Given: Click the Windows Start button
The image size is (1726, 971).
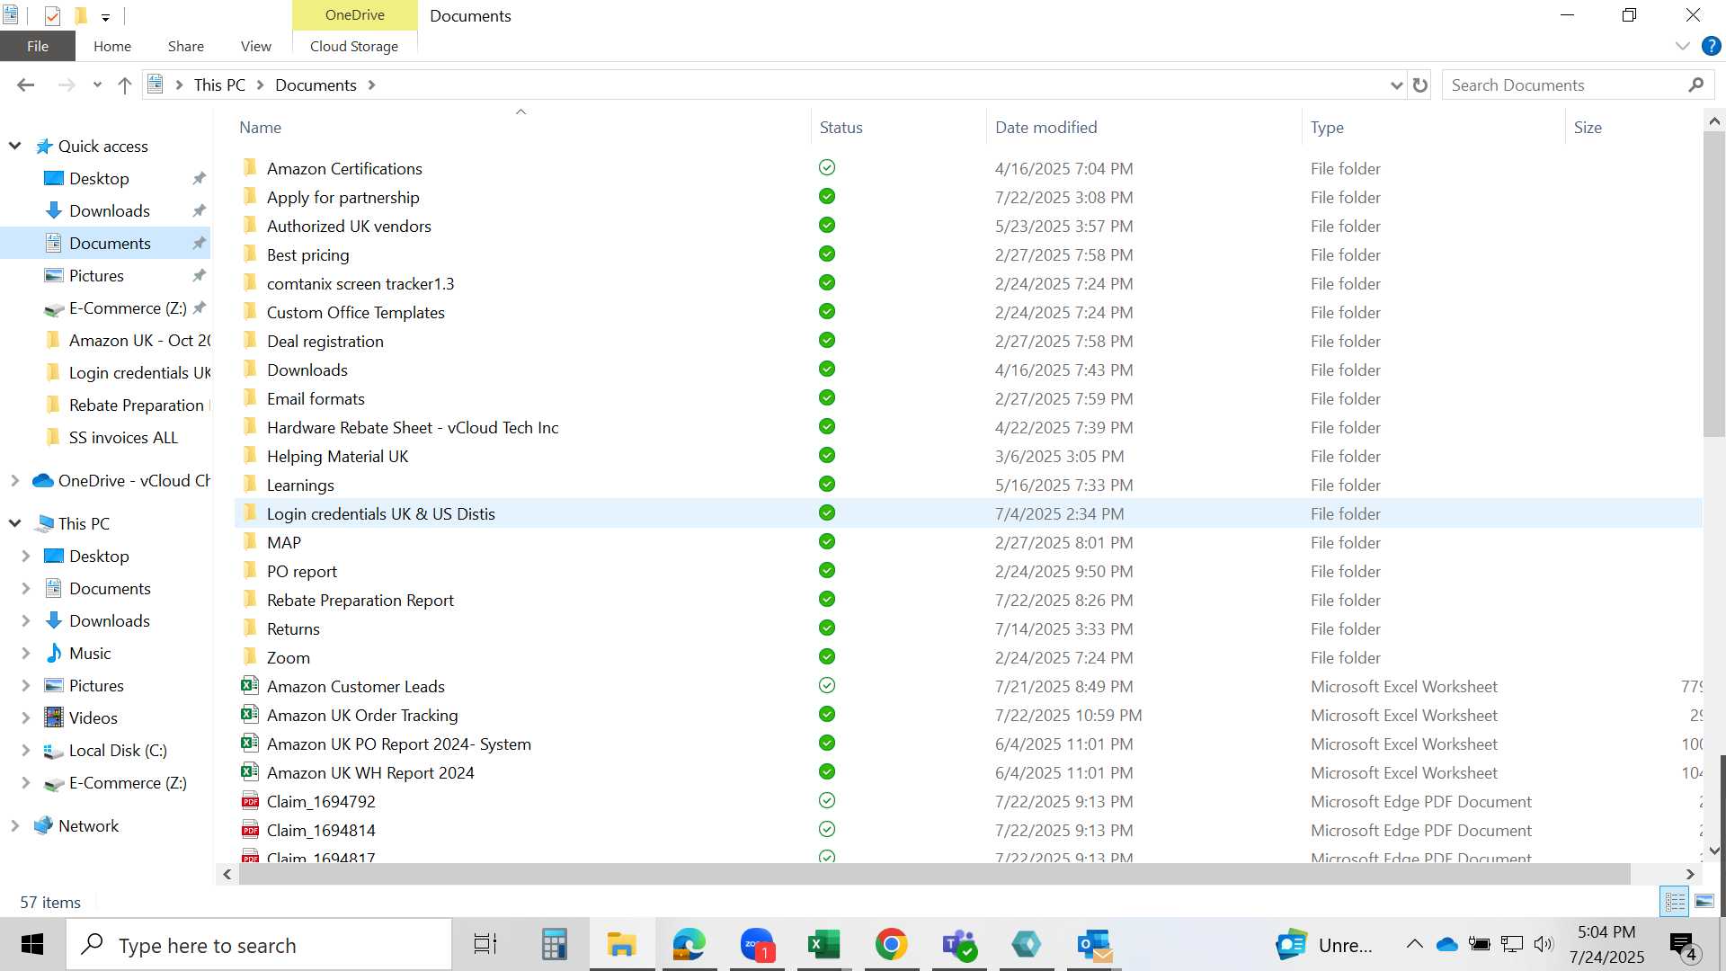Looking at the screenshot, I should click(32, 945).
